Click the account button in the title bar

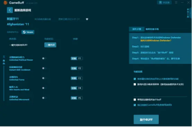tap(164, 3)
